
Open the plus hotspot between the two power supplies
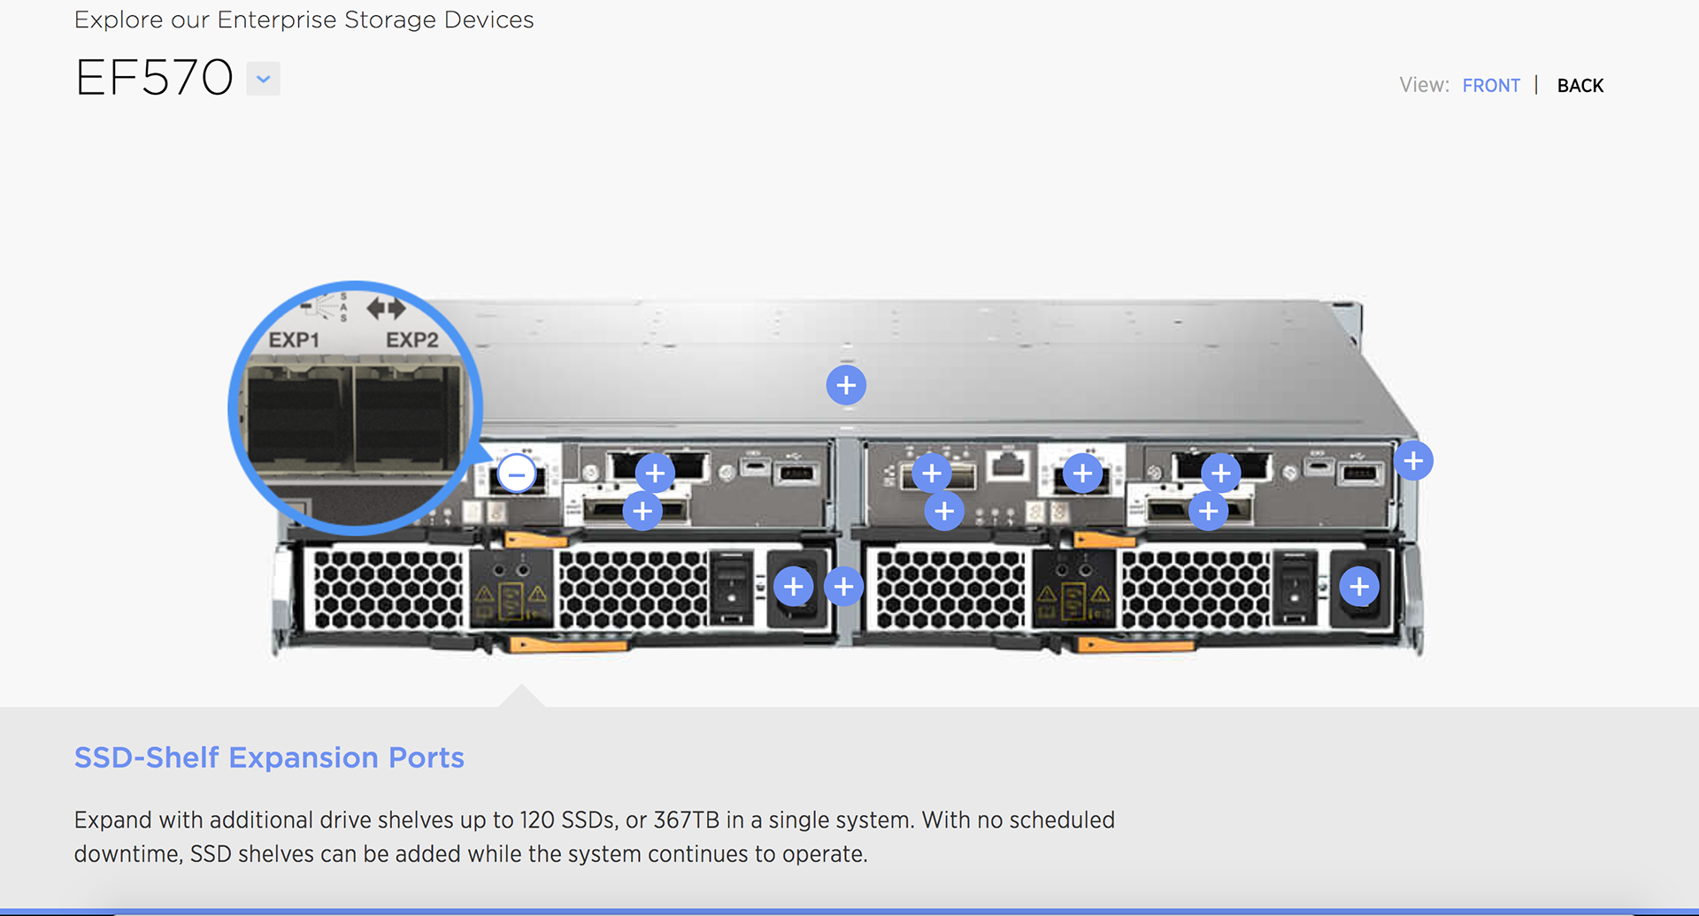click(843, 586)
